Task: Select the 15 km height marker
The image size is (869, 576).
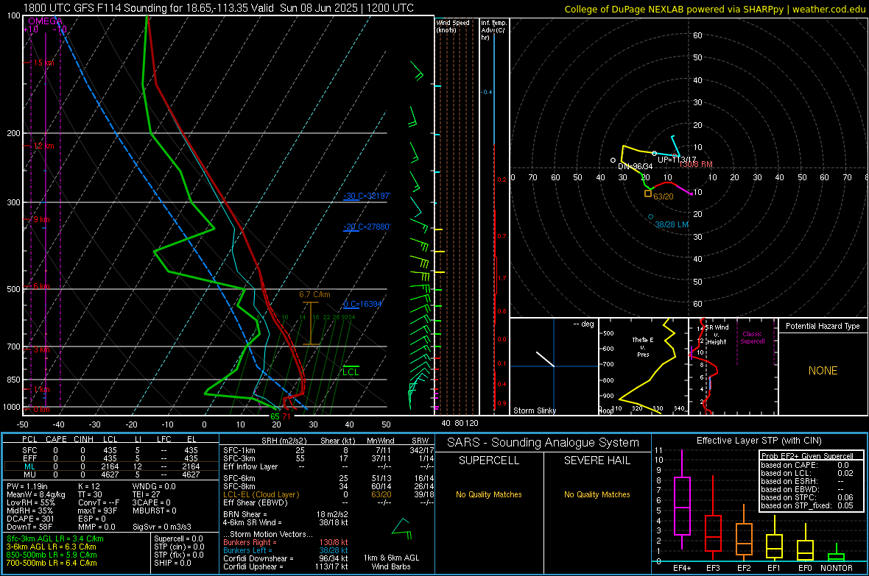Action: [x=43, y=63]
